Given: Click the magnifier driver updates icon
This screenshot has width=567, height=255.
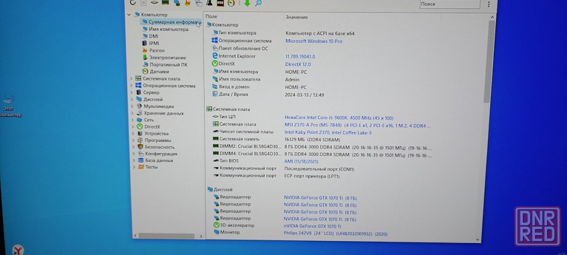Looking at the screenshot, I should (258, 3).
